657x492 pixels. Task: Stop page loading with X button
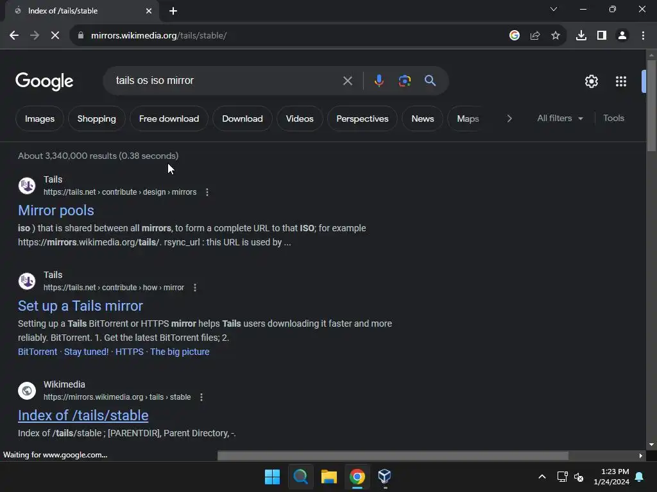coord(55,36)
